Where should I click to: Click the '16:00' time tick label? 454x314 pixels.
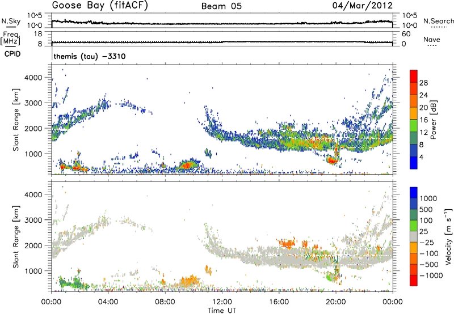(x=279, y=302)
